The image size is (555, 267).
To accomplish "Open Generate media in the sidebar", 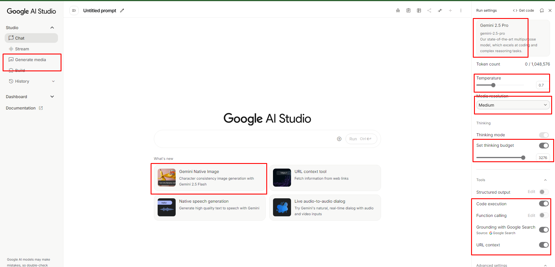I will pyautogui.click(x=31, y=60).
